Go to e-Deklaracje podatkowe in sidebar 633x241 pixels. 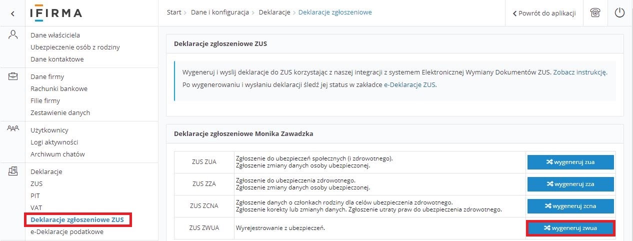(67, 231)
